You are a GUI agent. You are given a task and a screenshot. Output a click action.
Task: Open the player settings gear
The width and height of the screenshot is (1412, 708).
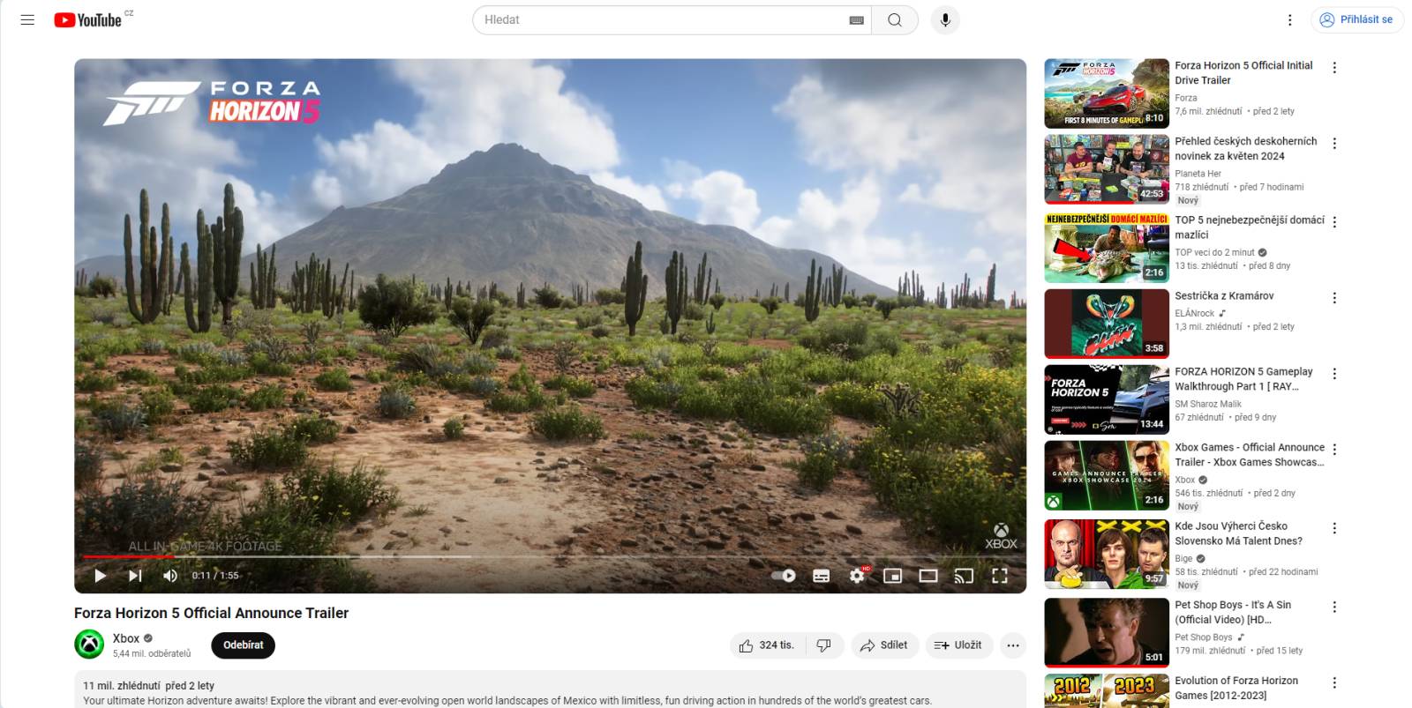tap(857, 576)
